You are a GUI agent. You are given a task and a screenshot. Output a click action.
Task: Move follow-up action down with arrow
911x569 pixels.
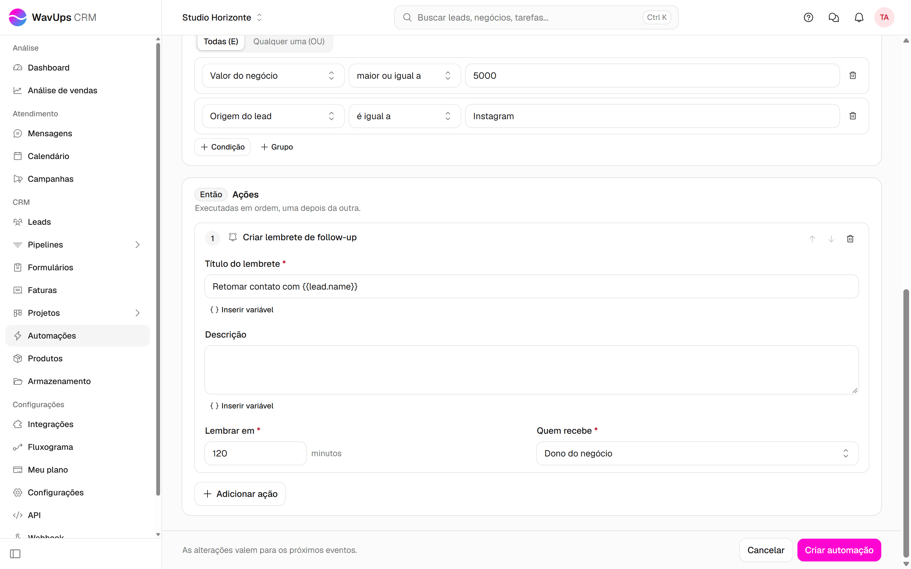pos(831,239)
